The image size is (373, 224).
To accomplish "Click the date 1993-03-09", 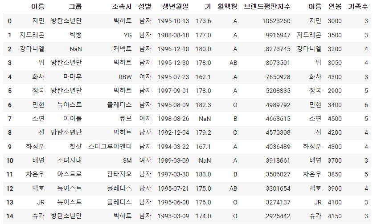I will tap(173, 216).
